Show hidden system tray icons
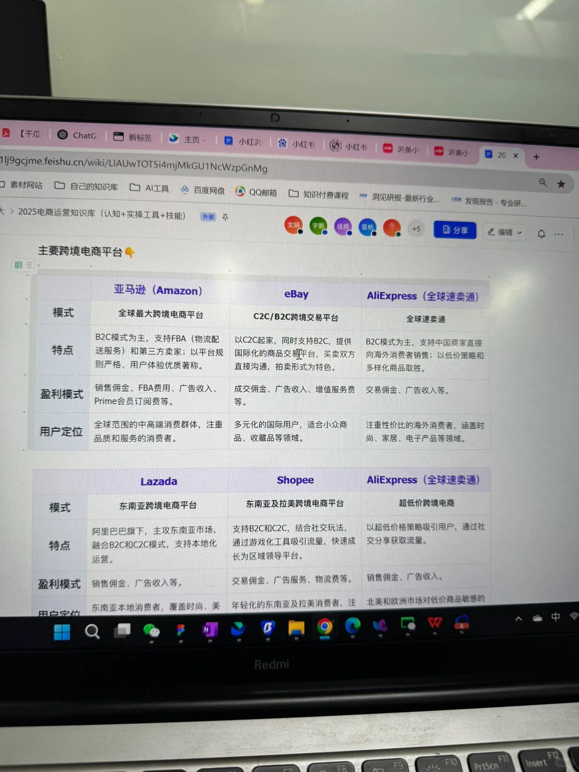 pos(518,619)
